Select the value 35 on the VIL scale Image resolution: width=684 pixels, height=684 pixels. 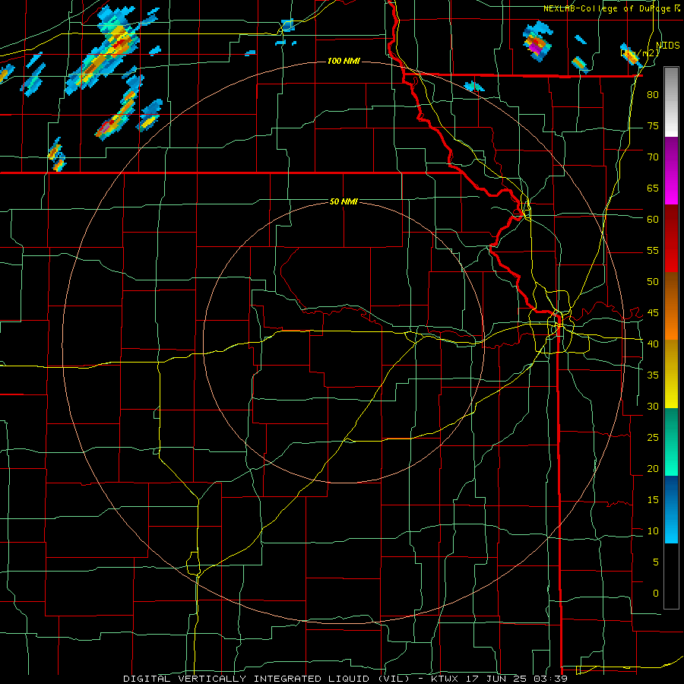click(653, 375)
